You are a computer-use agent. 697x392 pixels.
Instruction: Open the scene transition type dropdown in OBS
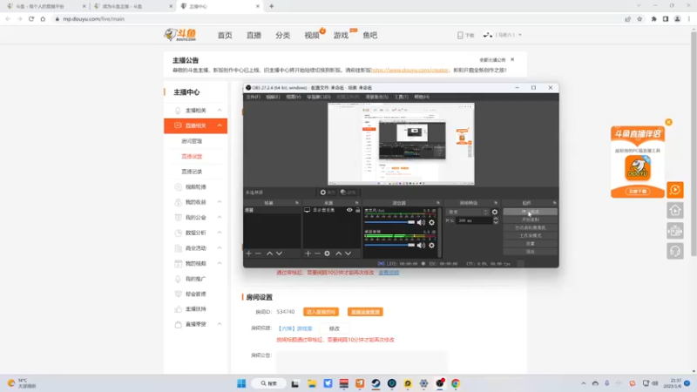[x=468, y=212]
